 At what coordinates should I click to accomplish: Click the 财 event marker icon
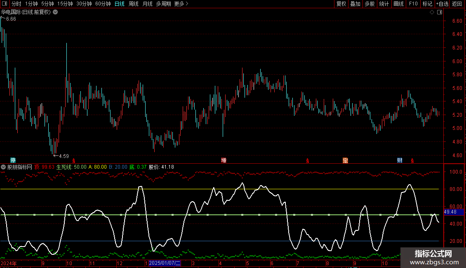(400, 160)
